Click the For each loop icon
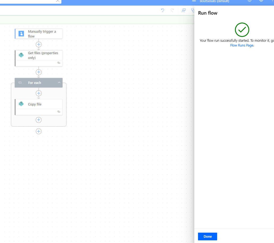This screenshot has width=274, height=243. point(20,83)
